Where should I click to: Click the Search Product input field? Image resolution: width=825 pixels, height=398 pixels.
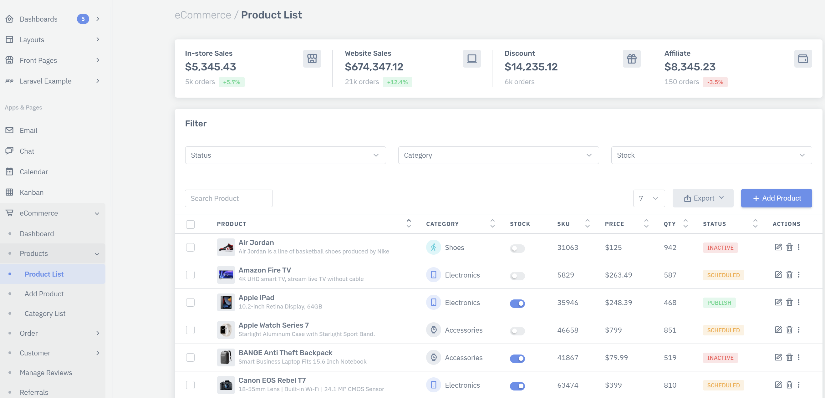pos(229,198)
